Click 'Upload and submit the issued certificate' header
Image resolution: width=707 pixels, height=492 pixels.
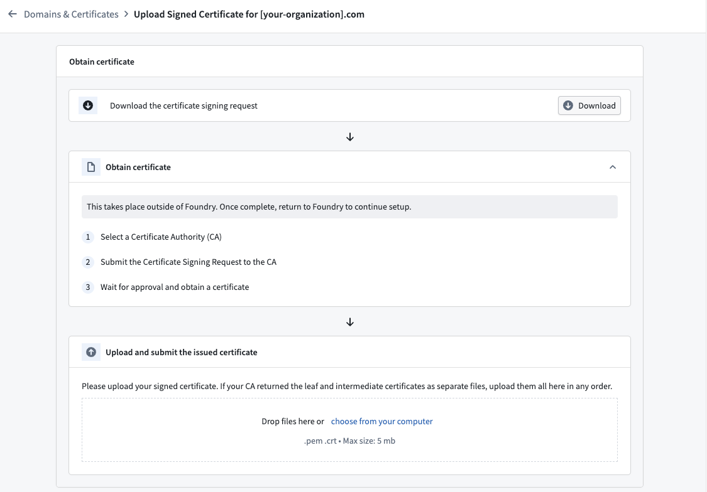(x=181, y=352)
